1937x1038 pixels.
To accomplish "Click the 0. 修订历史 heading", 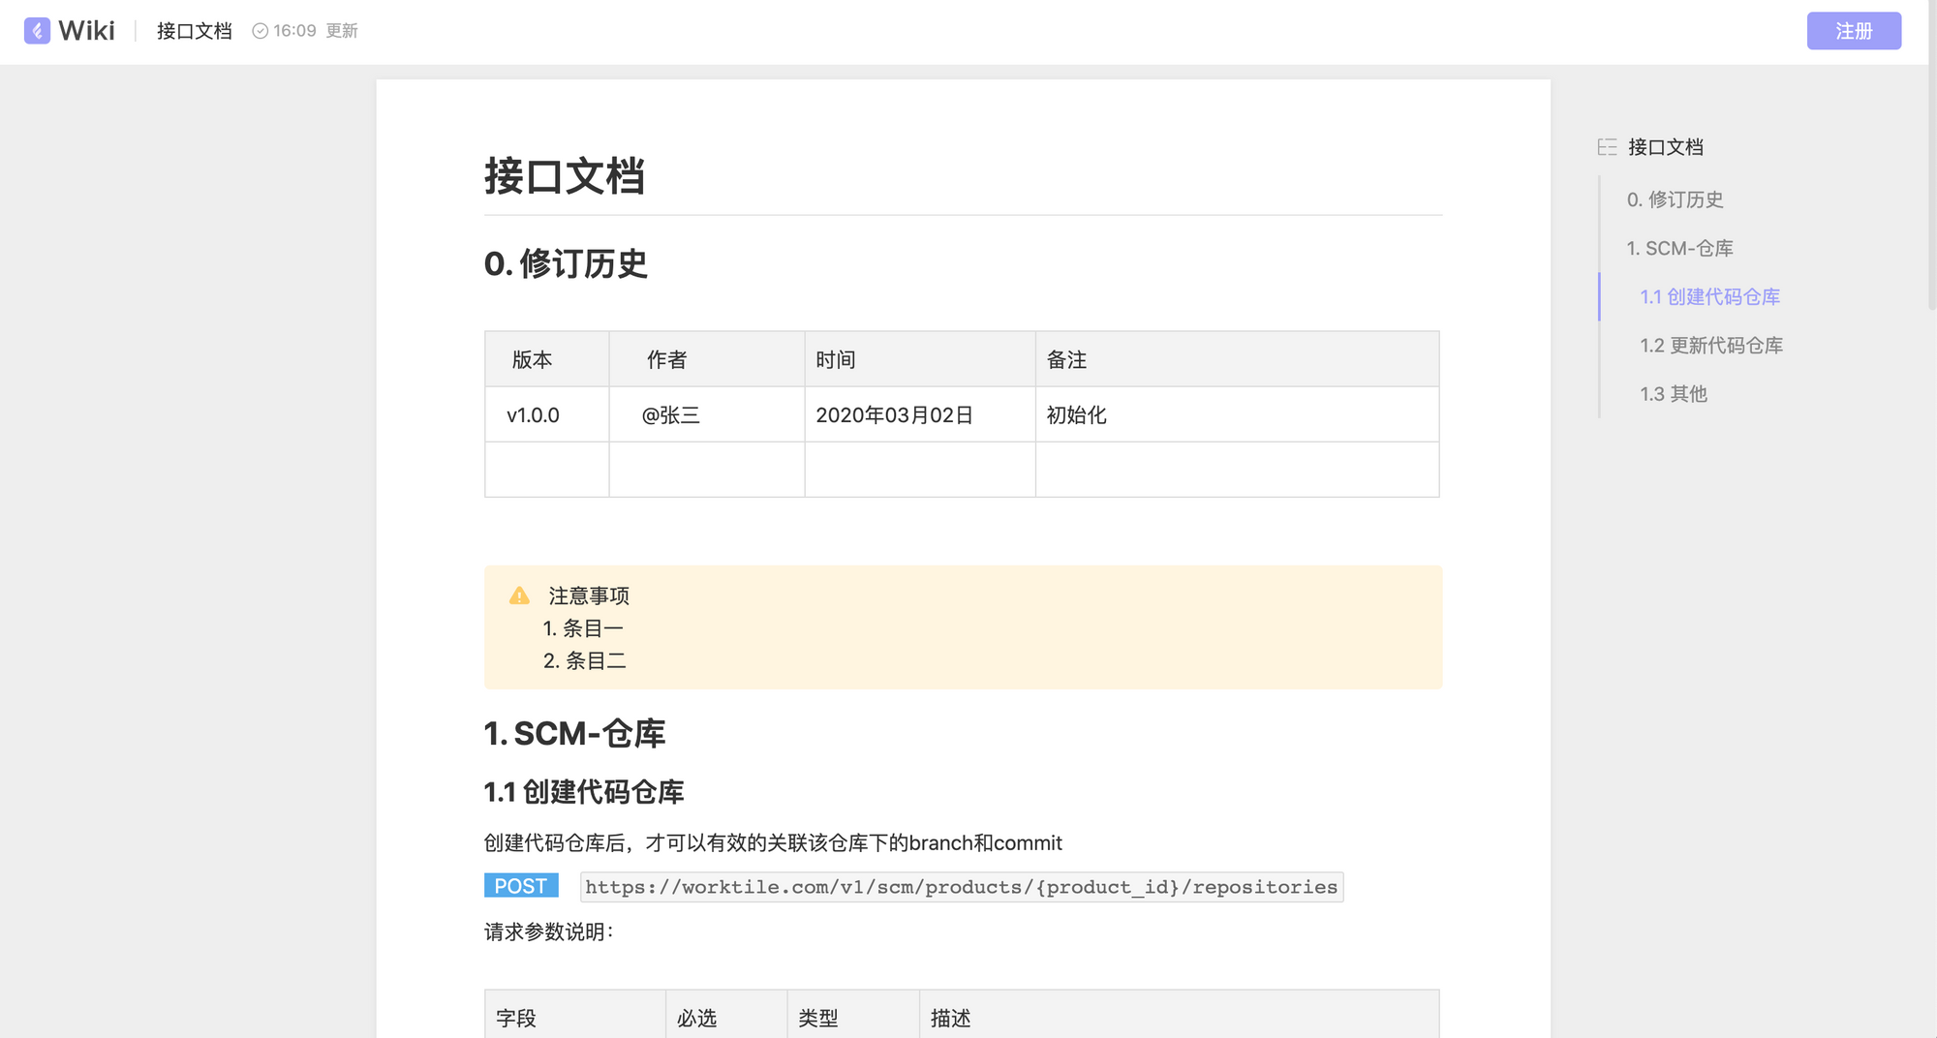I will (x=566, y=263).
